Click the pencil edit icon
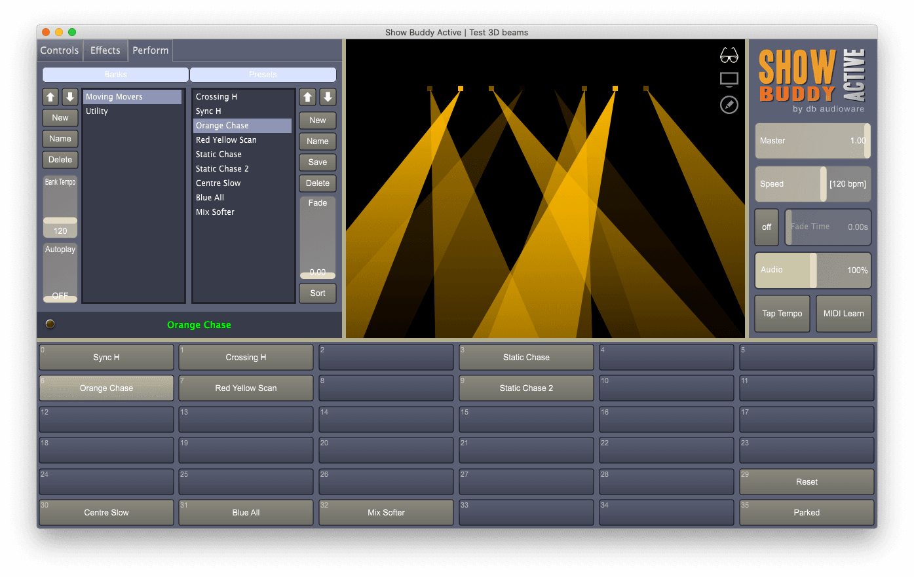The image size is (914, 577). point(729,105)
